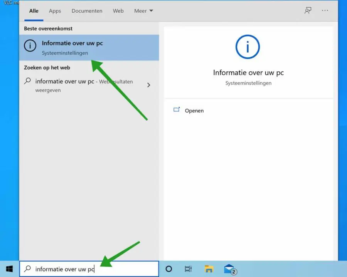The height and width of the screenshot is (277, 347).
Task: Click the Zoeken op het web heading
Action: tap(47, 68)
